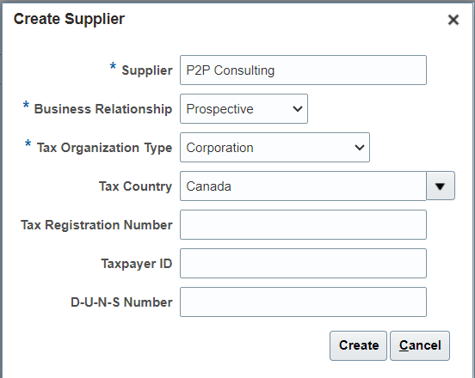Click the Tax Organization Type chevron arrow
475x378 pixels.
[x=360, y=148]
